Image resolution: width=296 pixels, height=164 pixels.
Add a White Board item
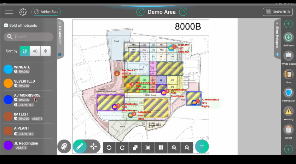(288, 57)
